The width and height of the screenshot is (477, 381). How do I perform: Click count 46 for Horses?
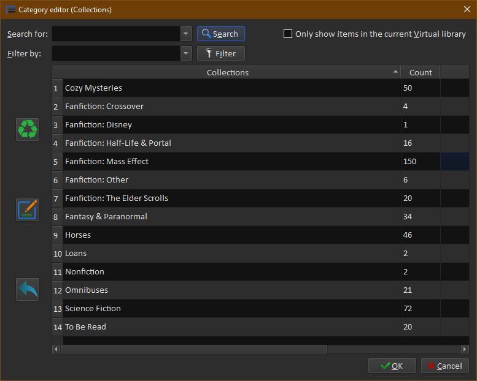coord(421,235)
